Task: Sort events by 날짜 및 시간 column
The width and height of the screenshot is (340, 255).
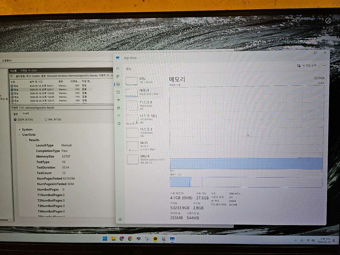Action: 36,82
